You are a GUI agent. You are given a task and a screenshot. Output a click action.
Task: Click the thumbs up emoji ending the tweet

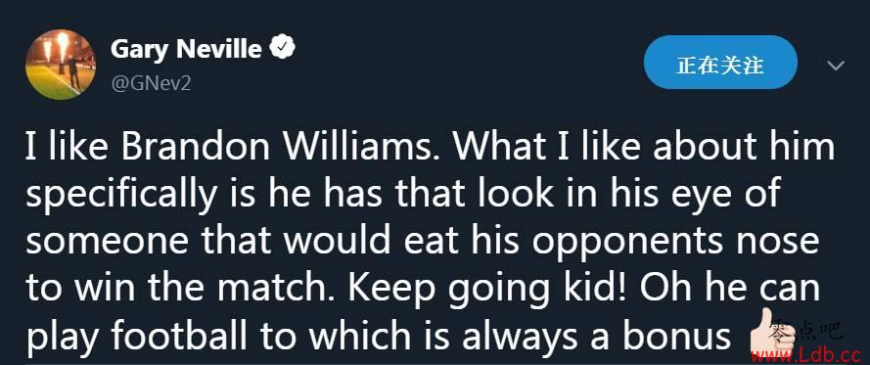[x=767, y=332]
